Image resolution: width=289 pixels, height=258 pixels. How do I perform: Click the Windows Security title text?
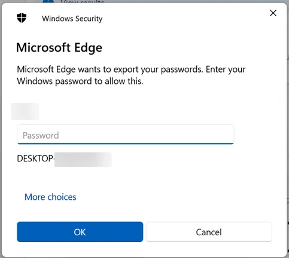point(72,19)
